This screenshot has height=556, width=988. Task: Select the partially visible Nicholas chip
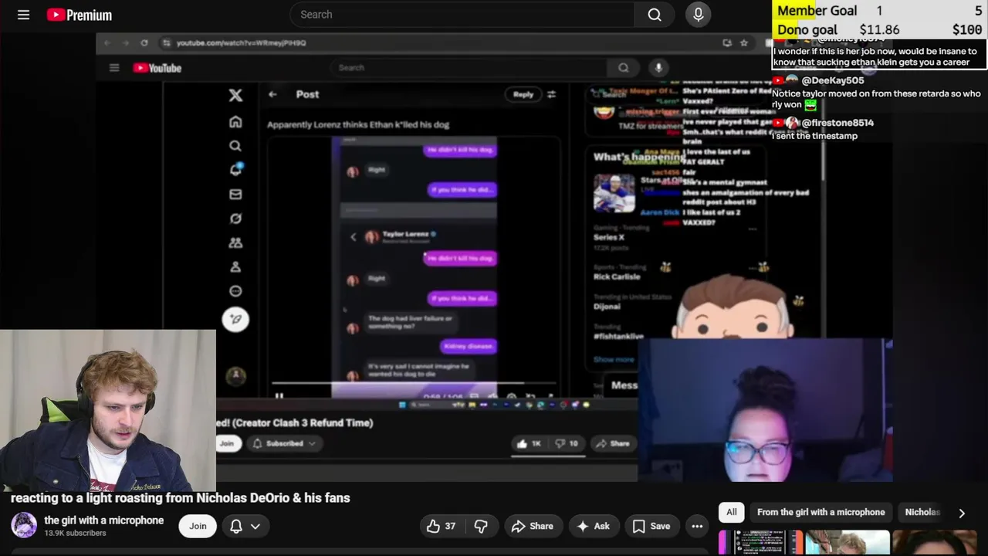922,512
